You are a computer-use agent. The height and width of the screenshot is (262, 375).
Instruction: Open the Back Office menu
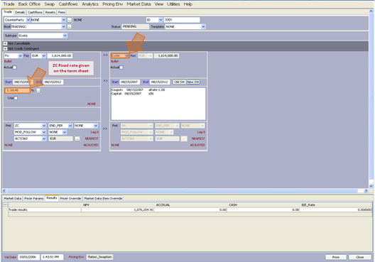click(x=29, y=4)
